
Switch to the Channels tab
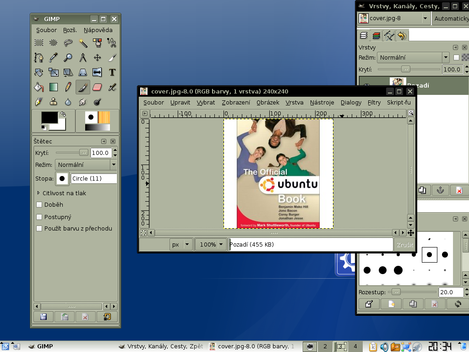[x=376, y=36]
